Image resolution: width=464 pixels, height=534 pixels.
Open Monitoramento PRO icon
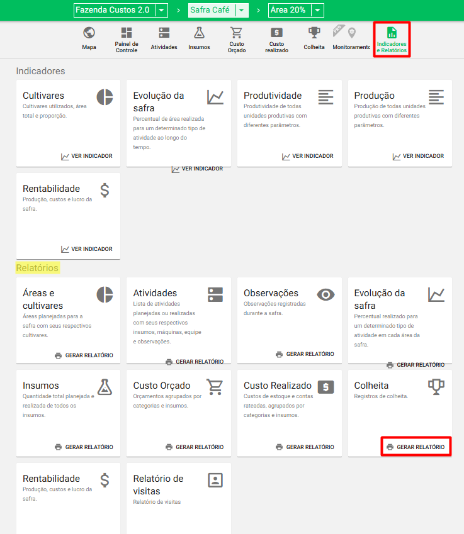tap(351, 33)
